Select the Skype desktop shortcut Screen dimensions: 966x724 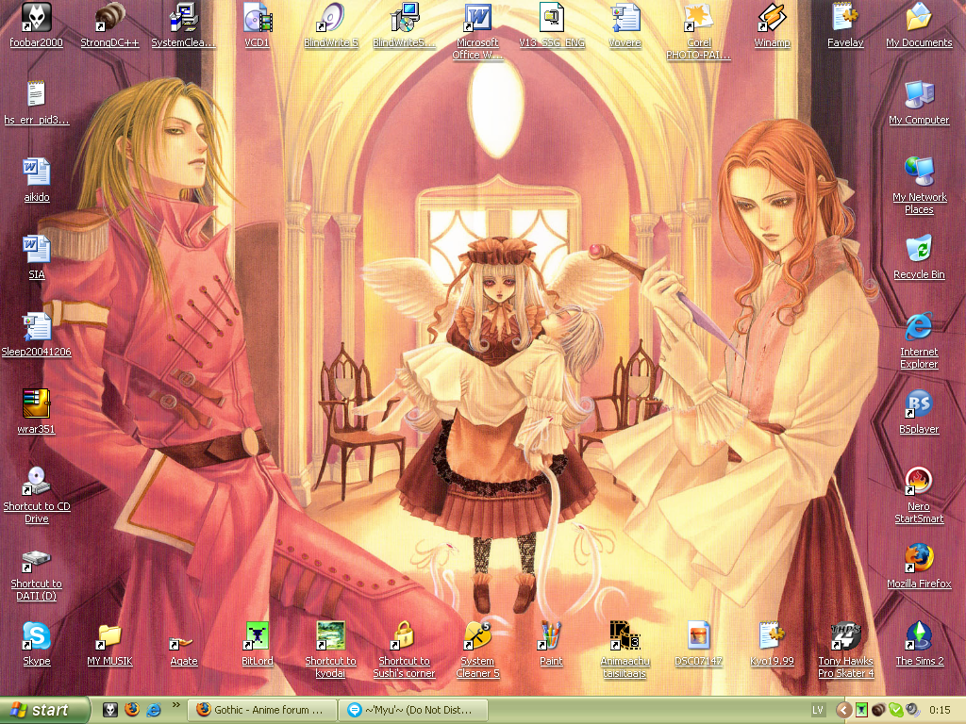(37, 645)
